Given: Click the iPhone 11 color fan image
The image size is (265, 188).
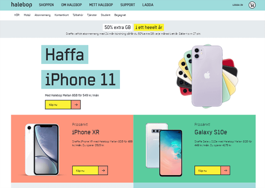Looking at the screenshot, I should point(207,76).
